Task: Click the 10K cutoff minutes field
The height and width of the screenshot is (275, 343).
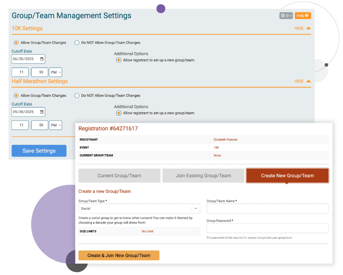Action: click(40, 72)
